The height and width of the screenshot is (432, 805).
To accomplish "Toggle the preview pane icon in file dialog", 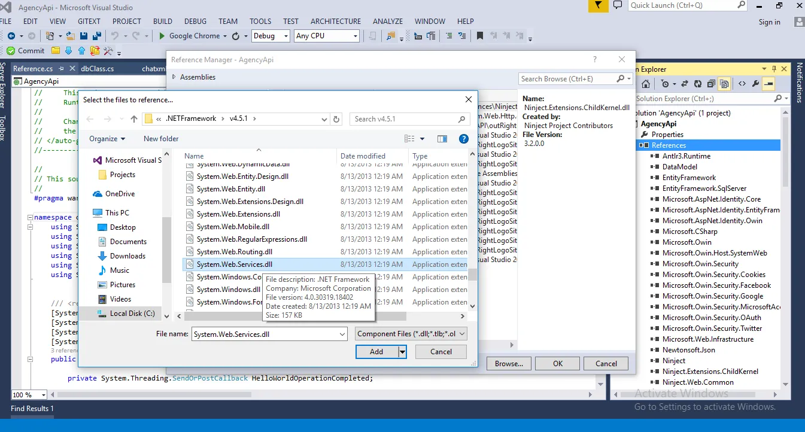I will [442, 139].
